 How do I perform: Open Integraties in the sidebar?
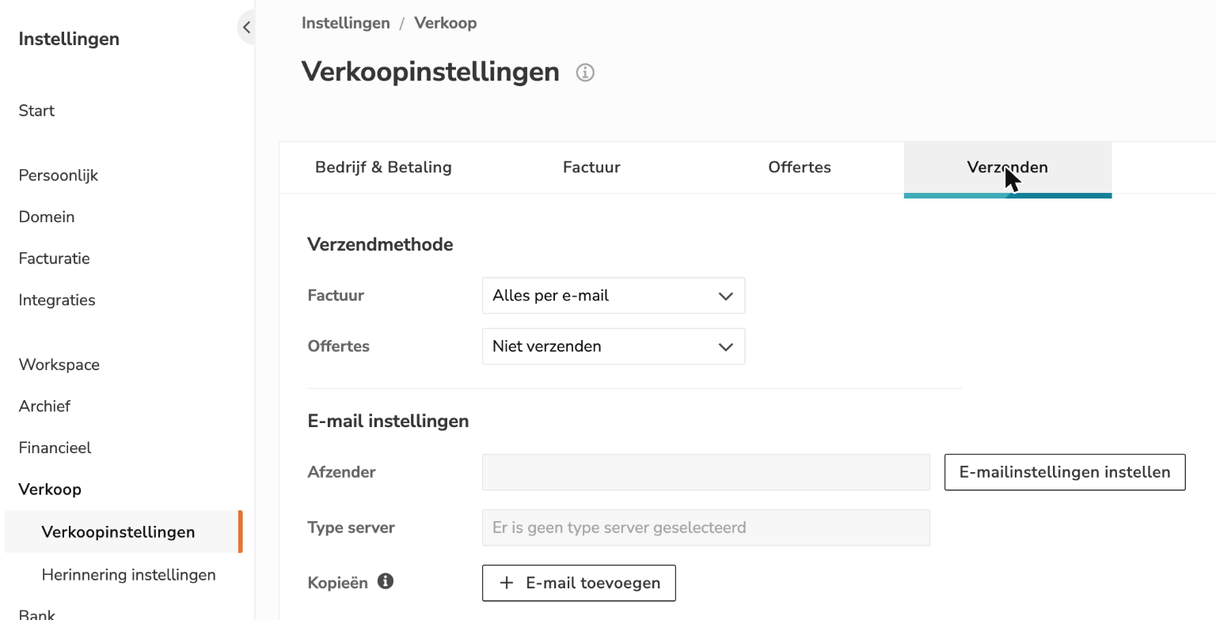(x=57, y=301)
